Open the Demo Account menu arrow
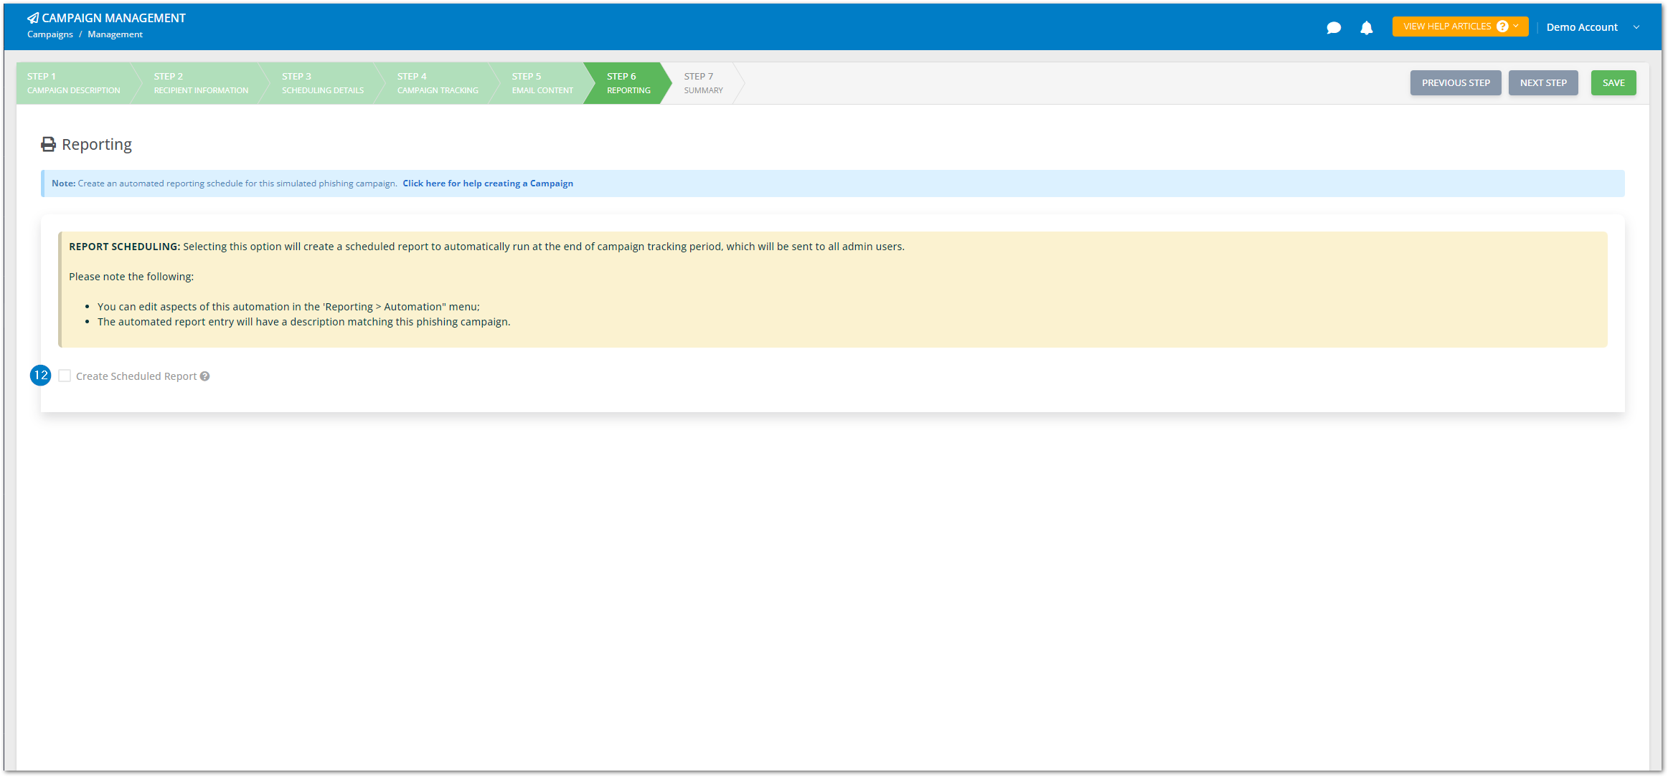 point(1636,27)
